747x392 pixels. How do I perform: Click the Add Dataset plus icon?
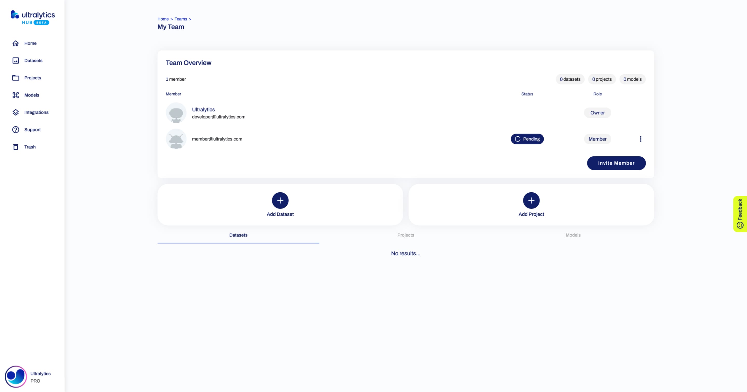pyautogui.click(x=280, y=200)
